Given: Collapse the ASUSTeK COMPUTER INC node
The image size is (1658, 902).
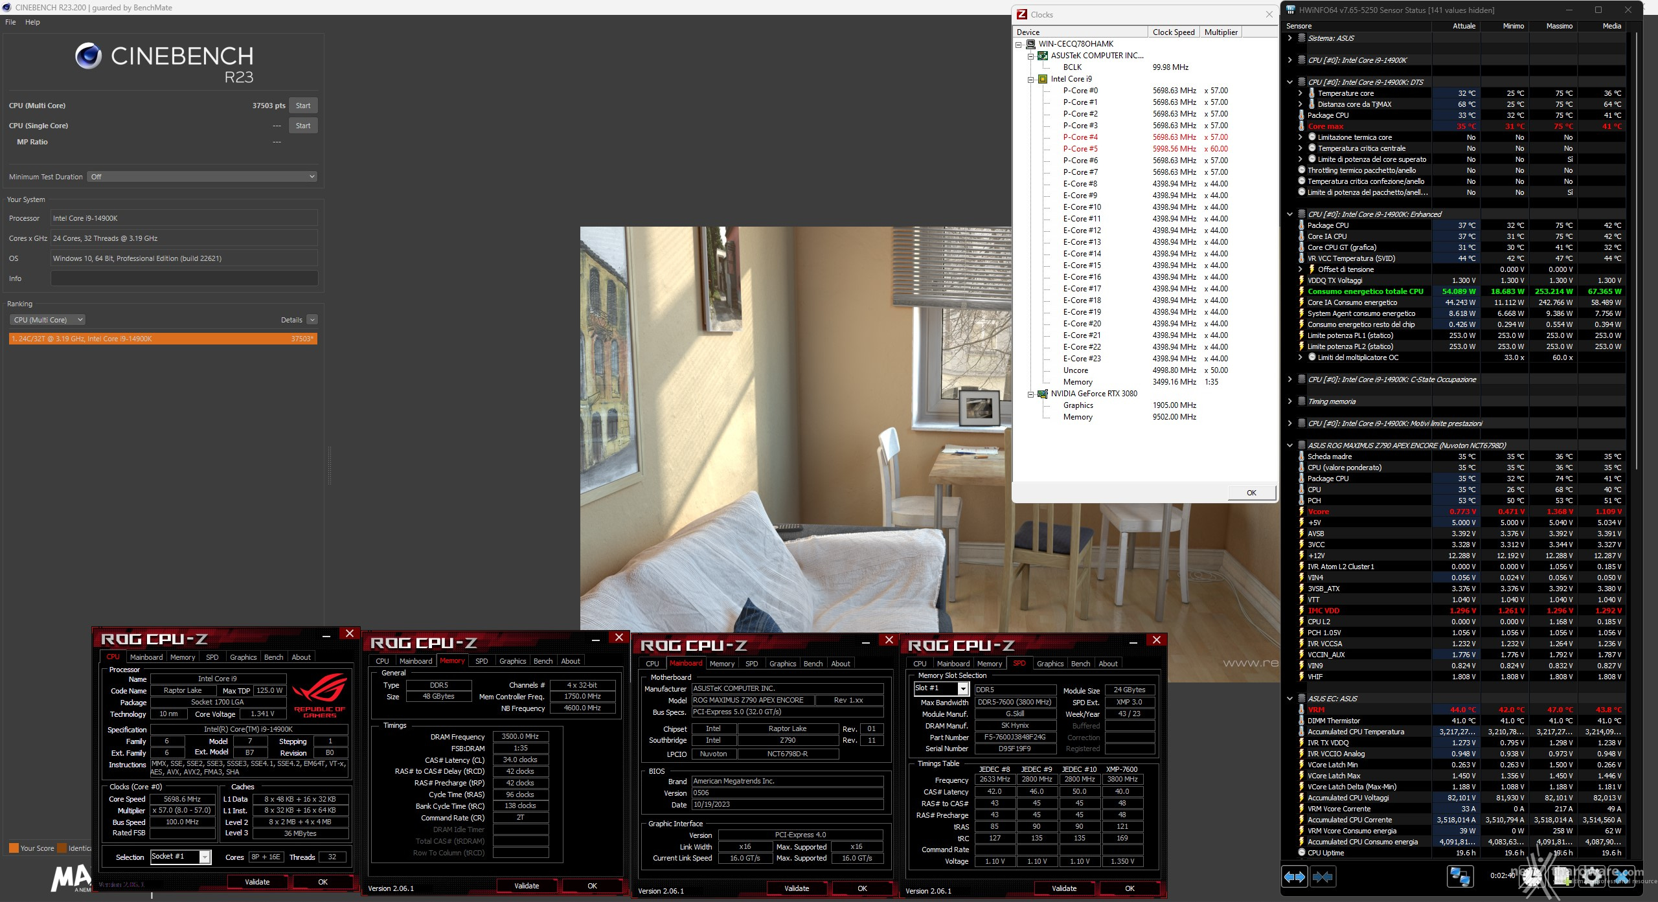Looking at the screenshot, I should [x=1030, y=56].
